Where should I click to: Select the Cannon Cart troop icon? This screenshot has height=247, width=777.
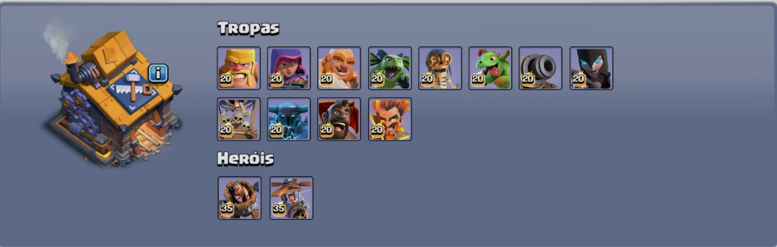point(540,68)
